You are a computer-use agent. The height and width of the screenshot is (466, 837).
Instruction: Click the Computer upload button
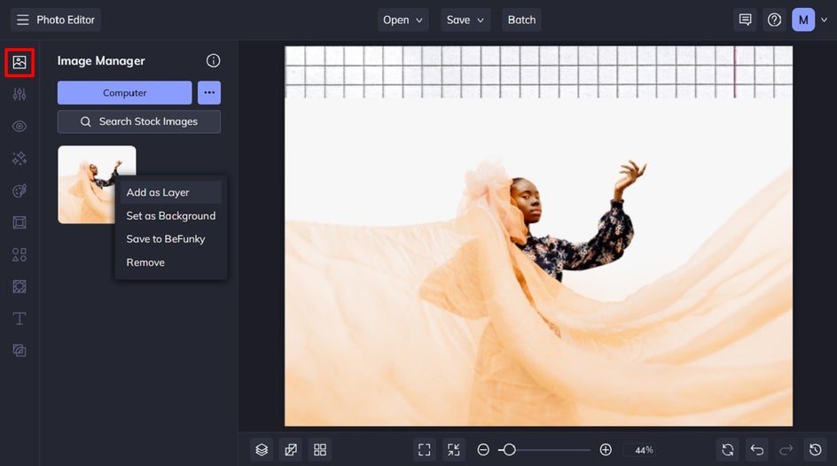[124, 93]
